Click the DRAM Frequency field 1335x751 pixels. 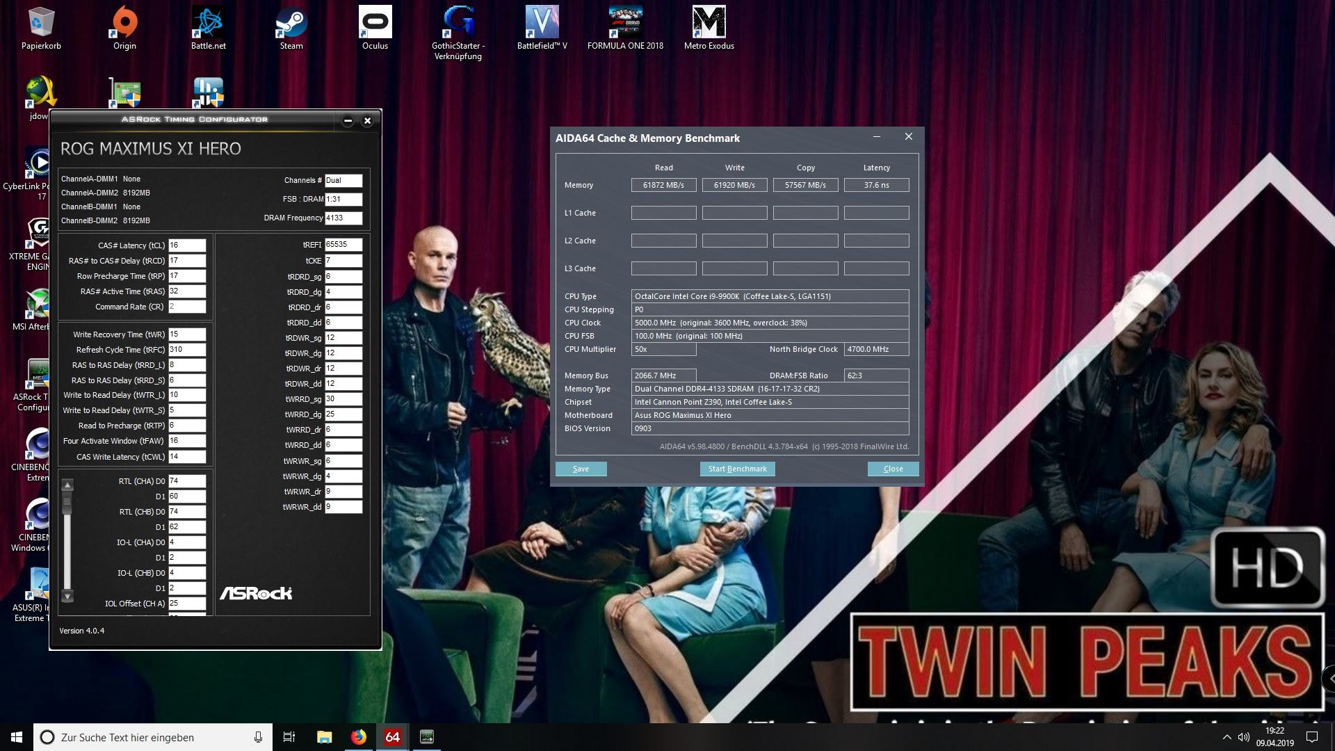(343, 218)
